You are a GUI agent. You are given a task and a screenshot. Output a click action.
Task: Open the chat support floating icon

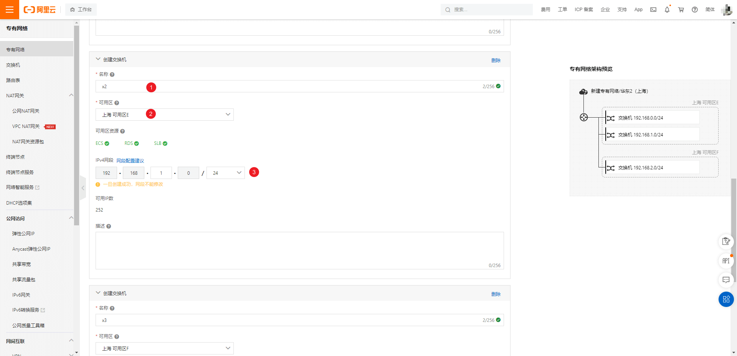tap(726, 280)
